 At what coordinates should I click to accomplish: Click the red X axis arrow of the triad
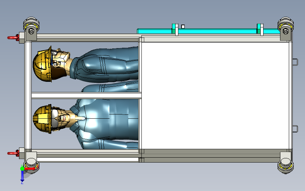30,169
